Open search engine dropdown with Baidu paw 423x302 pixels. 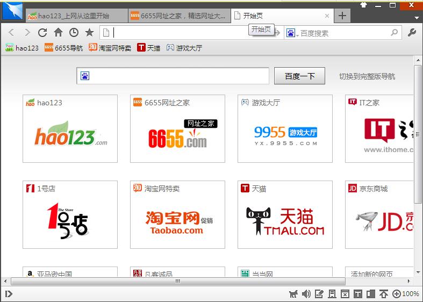tap(292, 33)
